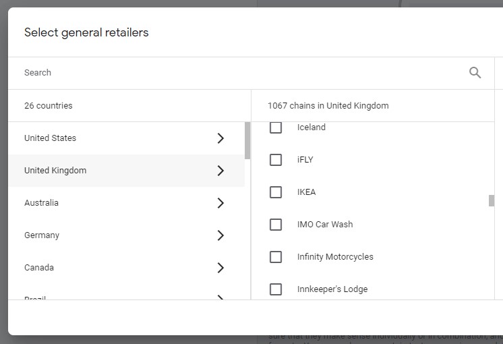The width and height of the screenshot is (503, 344).
Task: Enable the IMO Car Wash checkbox
Action: point(276,225)
